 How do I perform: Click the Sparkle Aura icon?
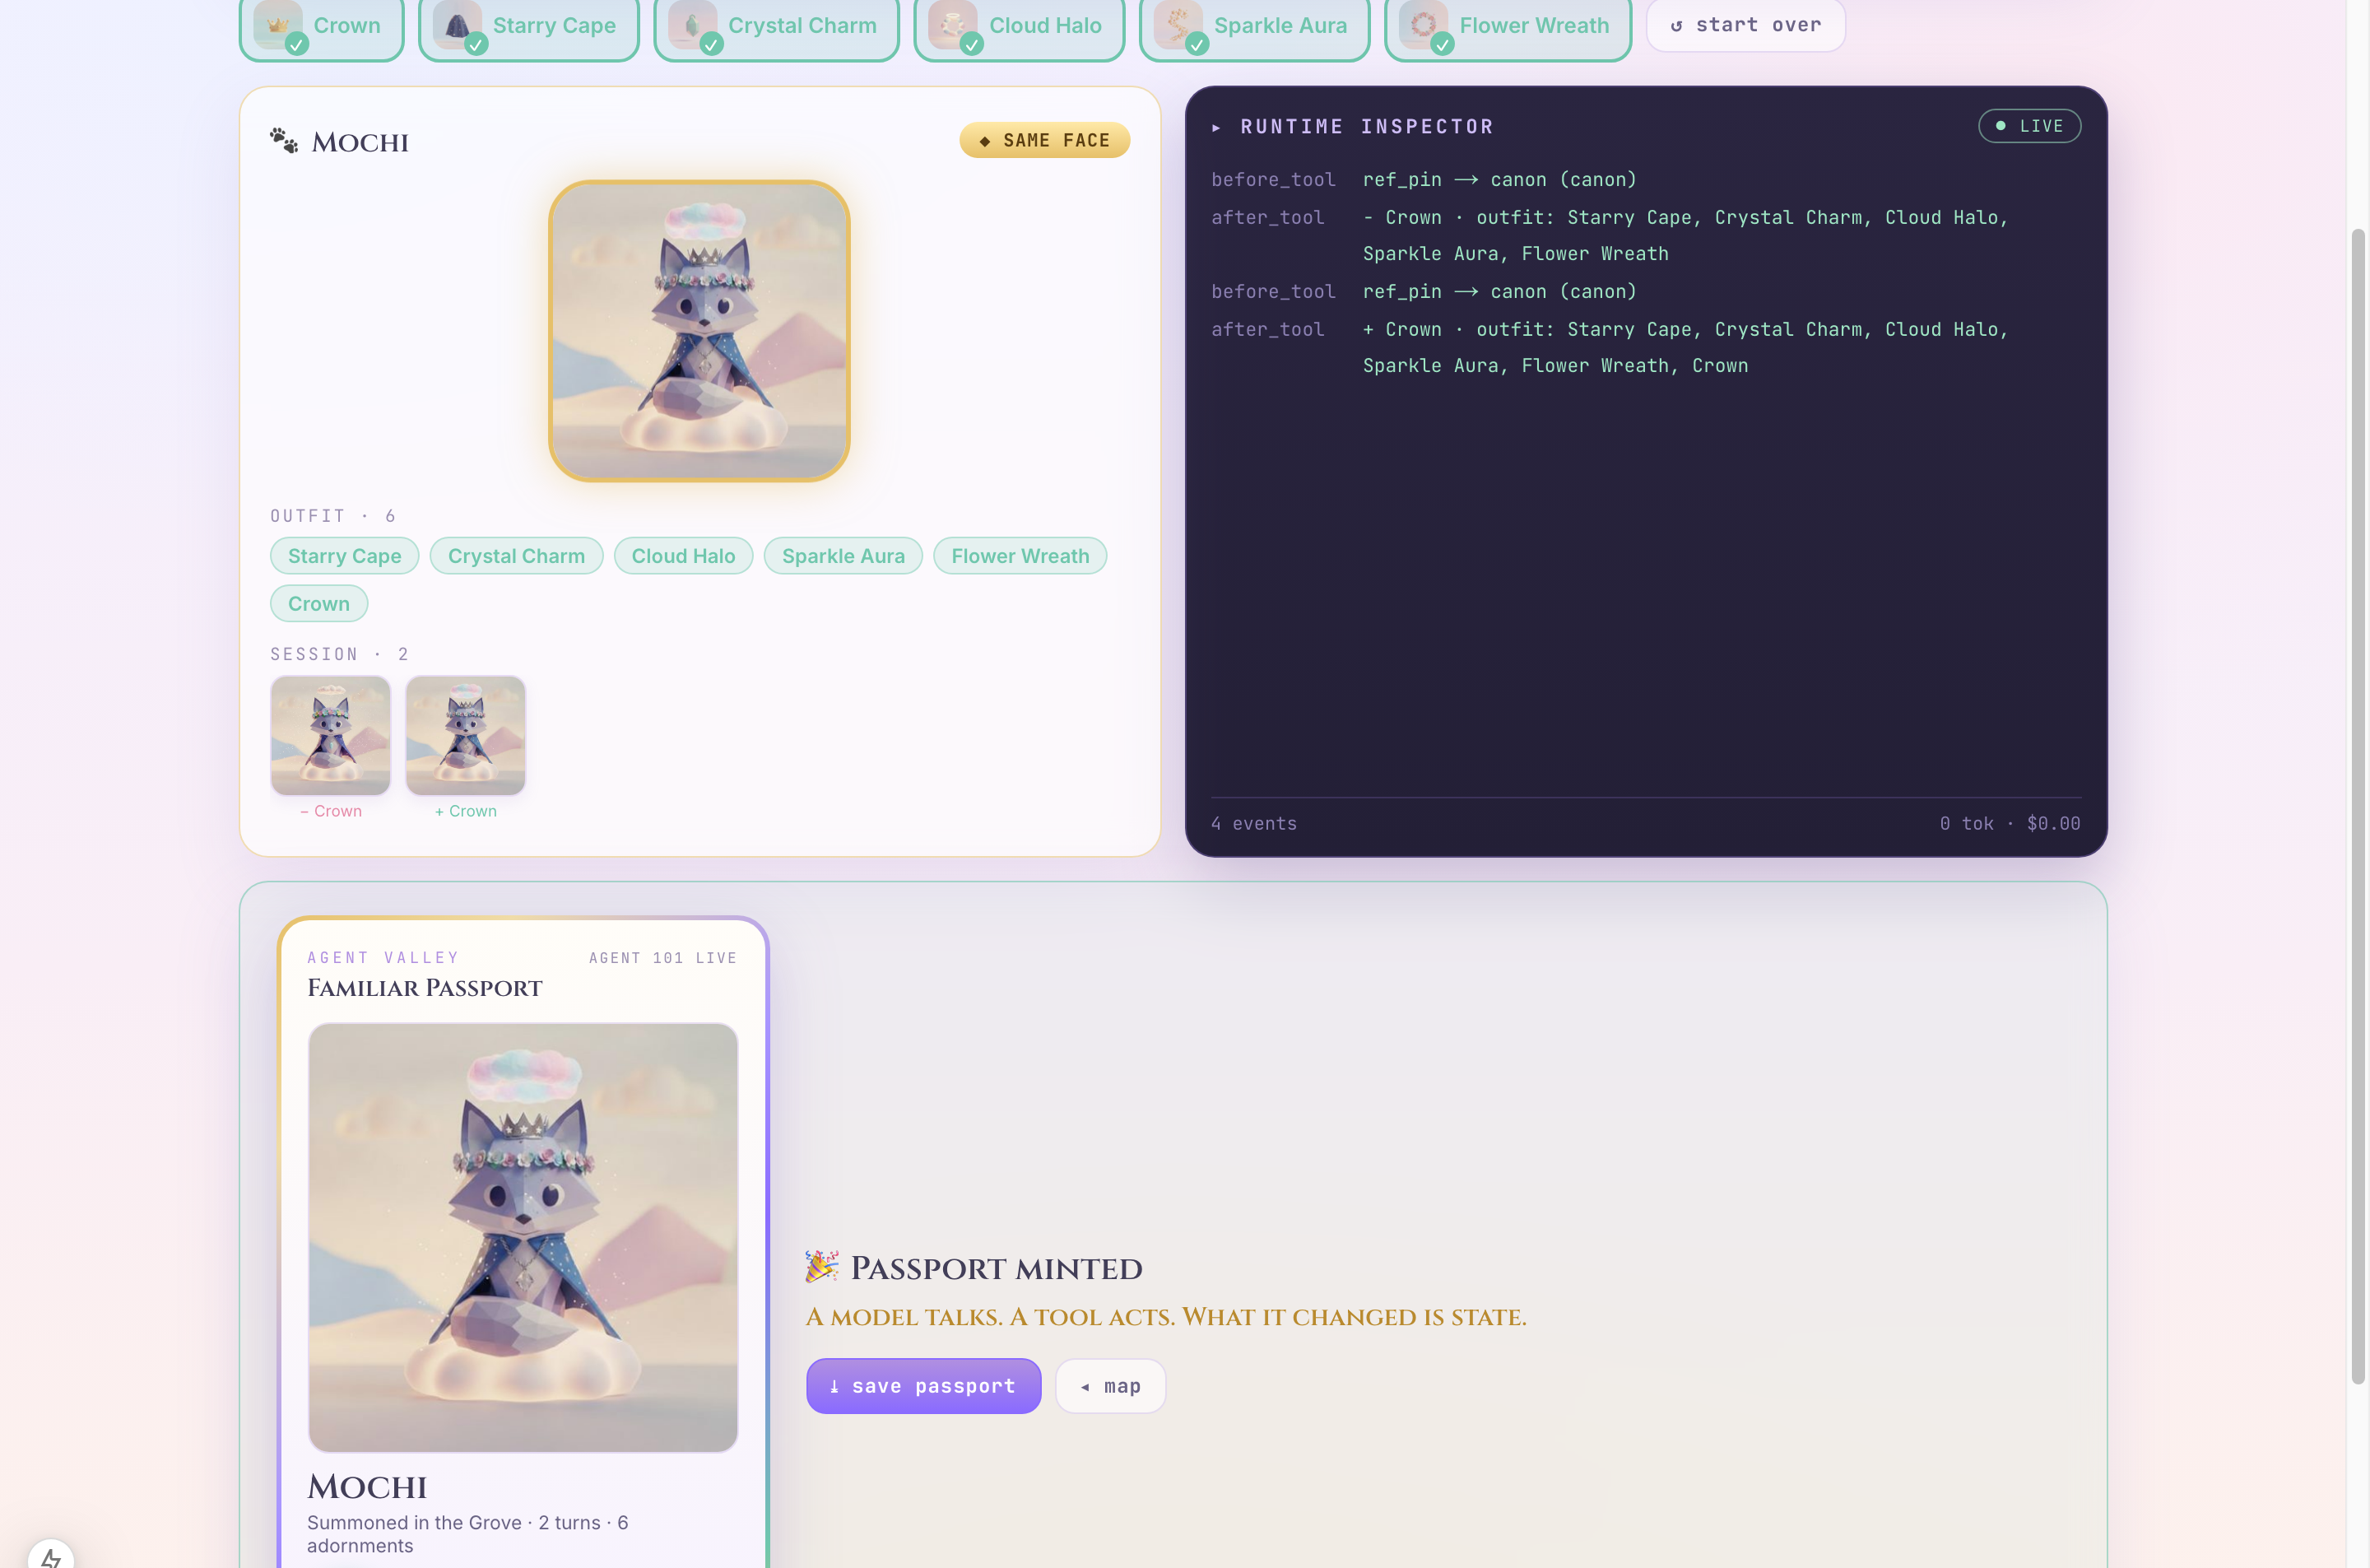(1178, 24)
